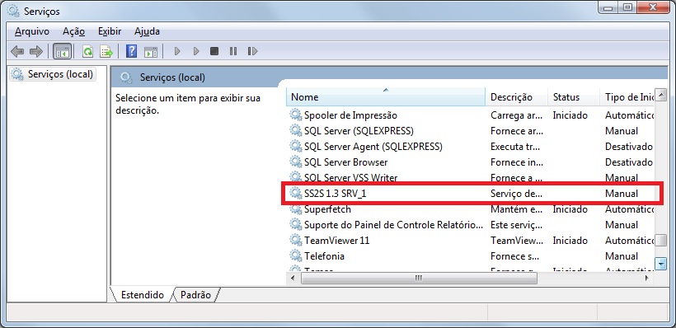The height and width of the screenshot is (328, 676).
Task: Sort by the Descrição column header
Action: tap(517, 97)
